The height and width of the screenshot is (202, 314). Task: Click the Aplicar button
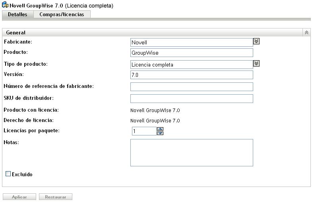19,197
